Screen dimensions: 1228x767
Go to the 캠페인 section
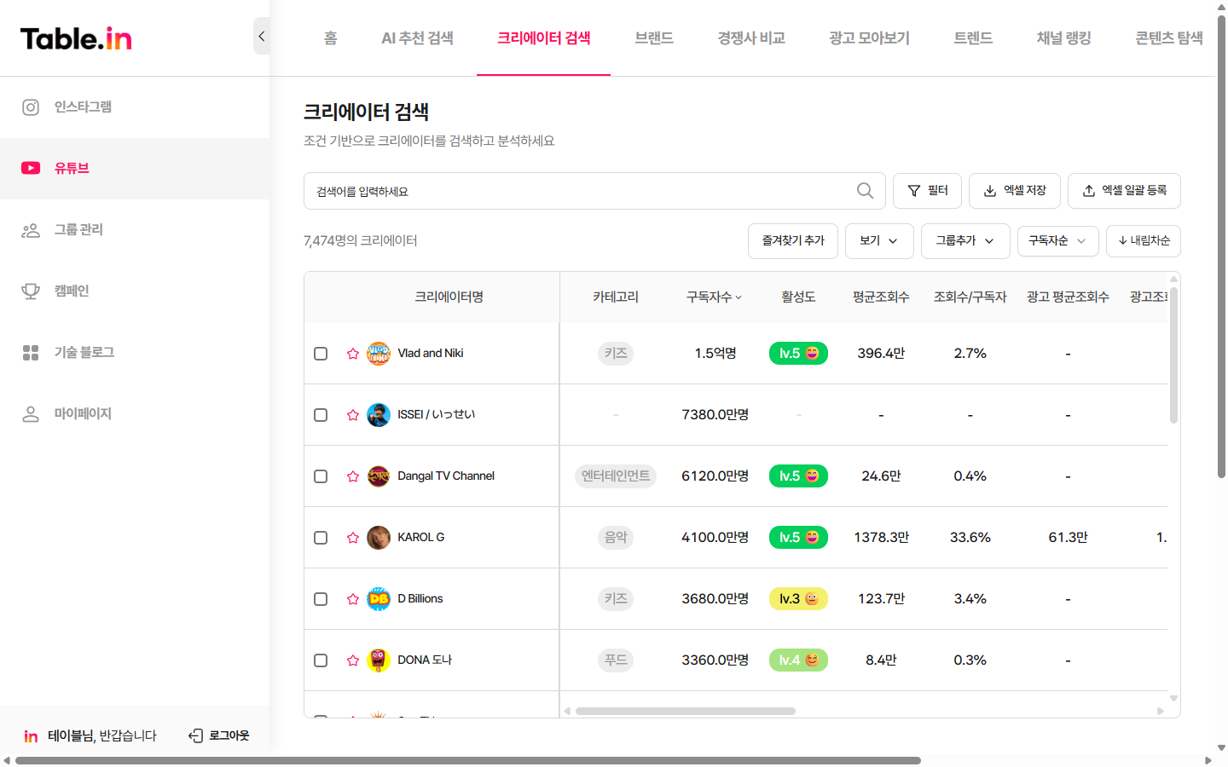(72, 291)
